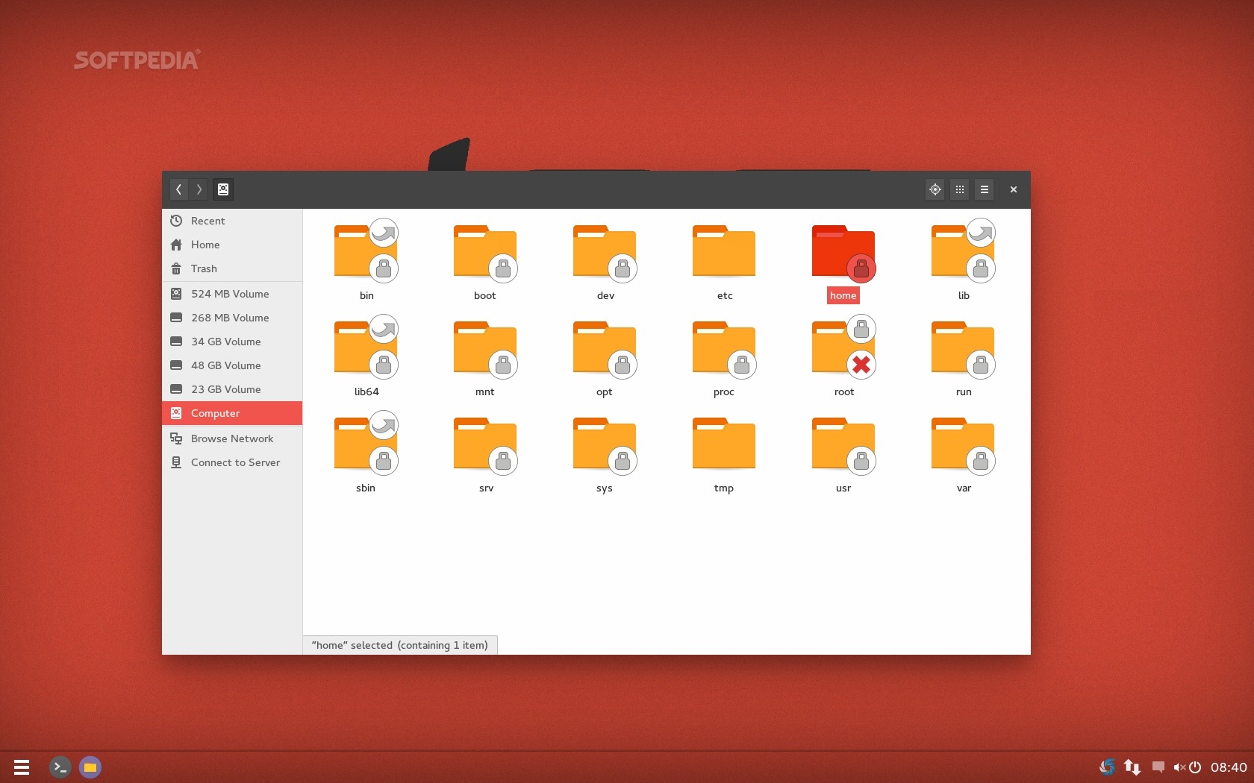Viewport: 1254px width, 783px height.
Task: Open the power menu tray icon
Action: (1195, 767)
